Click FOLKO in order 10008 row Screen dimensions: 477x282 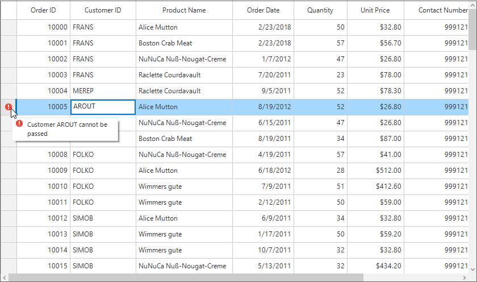point(103,155)
